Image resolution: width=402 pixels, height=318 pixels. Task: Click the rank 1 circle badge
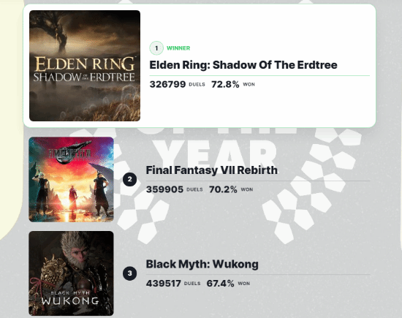point(156,48)
